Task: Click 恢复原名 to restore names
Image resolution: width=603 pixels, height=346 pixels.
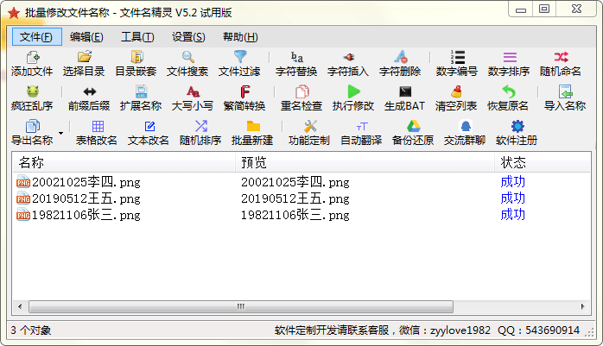Action: pyautogui.click(x=509, y=91)
